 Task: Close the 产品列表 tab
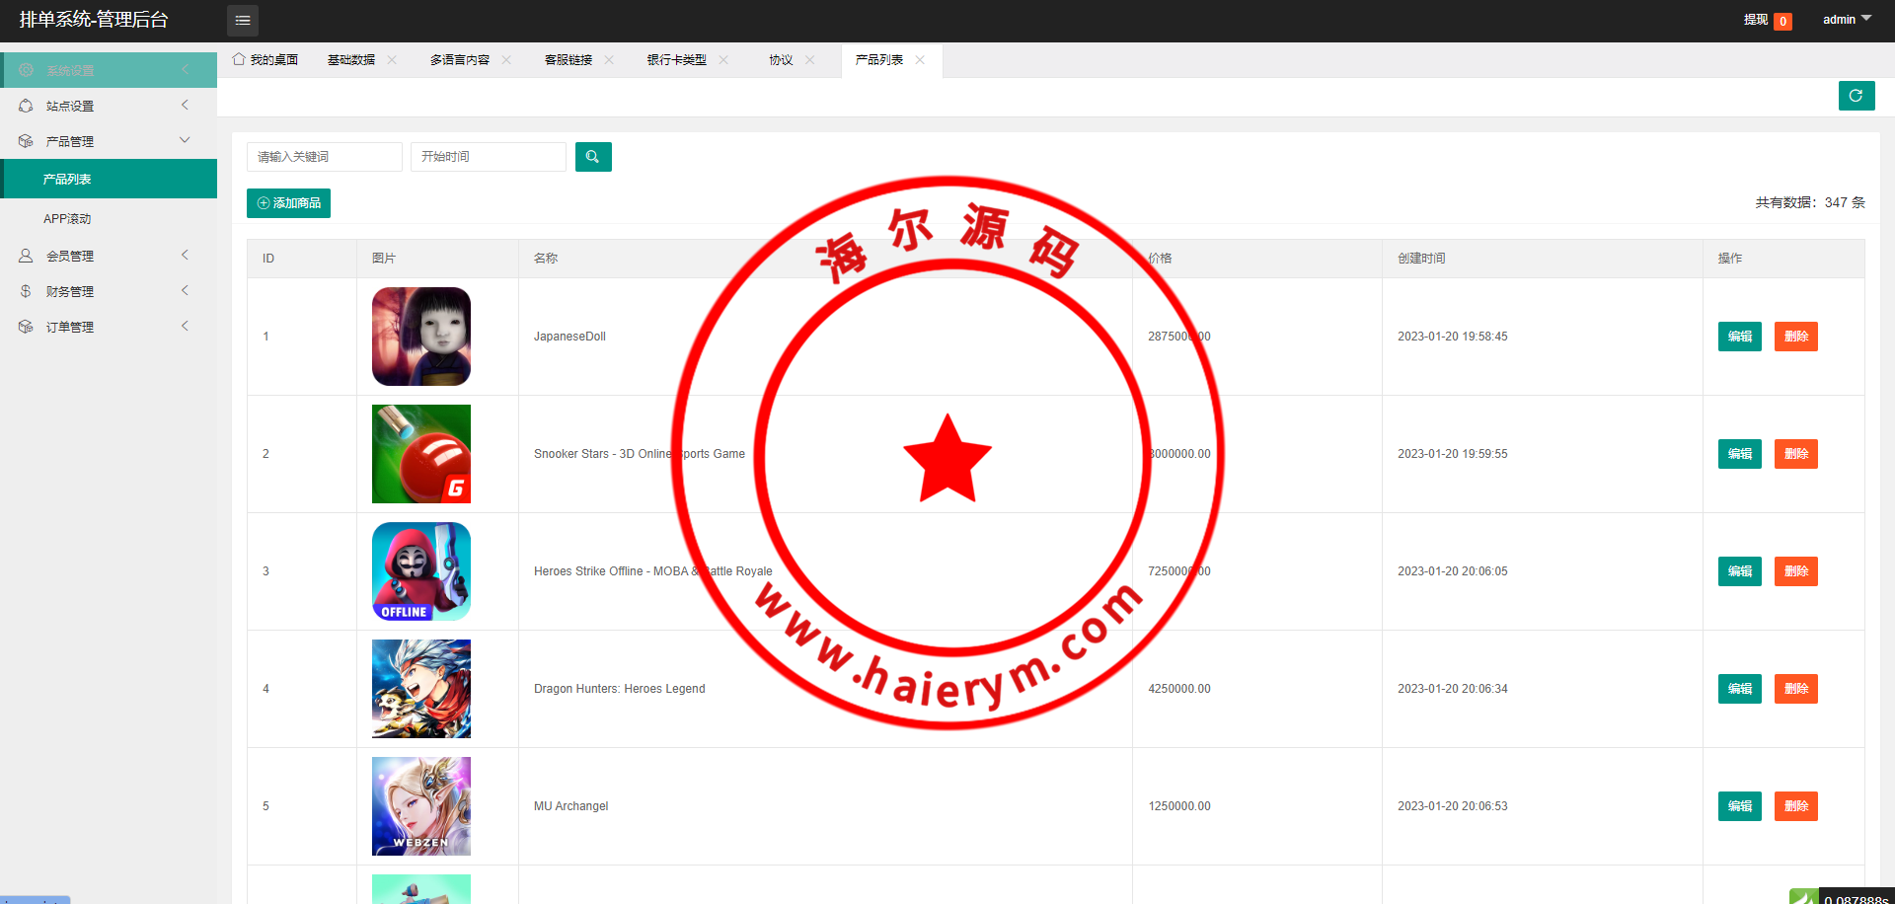pos(920,60)
